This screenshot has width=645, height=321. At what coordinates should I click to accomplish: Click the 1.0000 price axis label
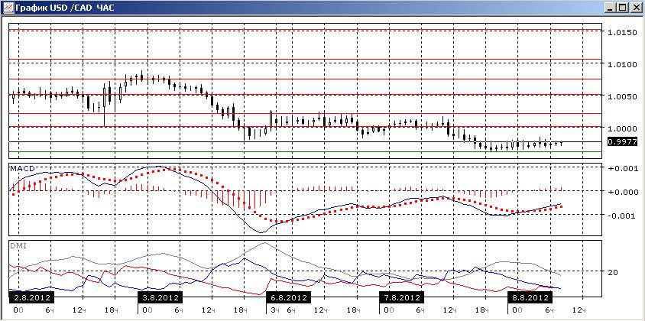pyautogui.click(x=622, y=128)
